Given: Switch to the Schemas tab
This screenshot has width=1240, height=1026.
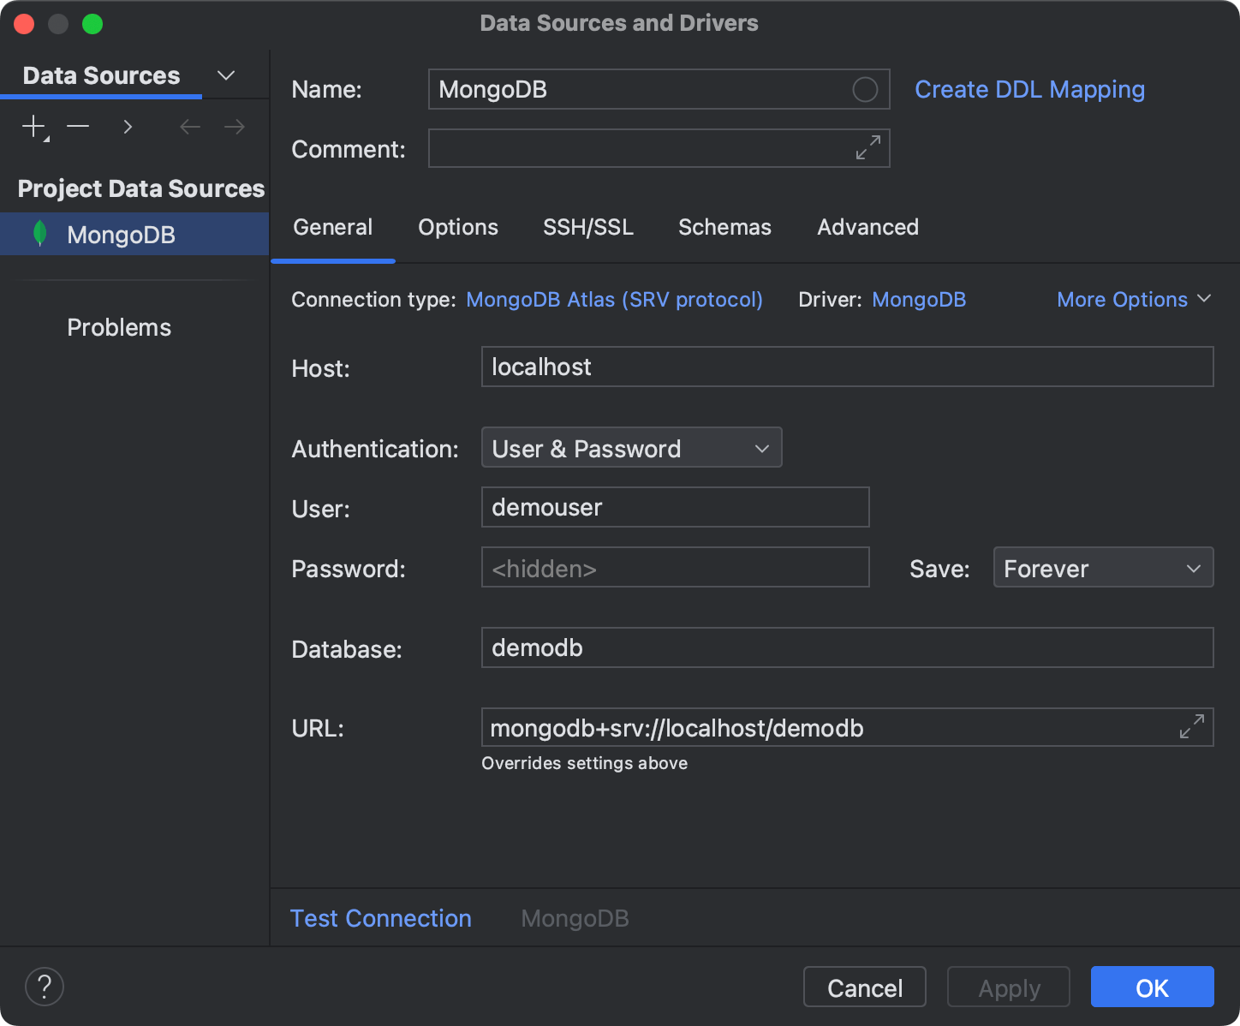Looking at the screenshot, I should pyautogui.click(x=724, y=227).
